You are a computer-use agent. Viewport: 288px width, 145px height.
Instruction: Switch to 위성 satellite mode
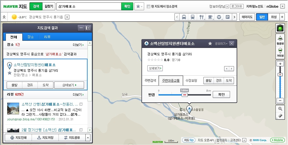[274, 17]
